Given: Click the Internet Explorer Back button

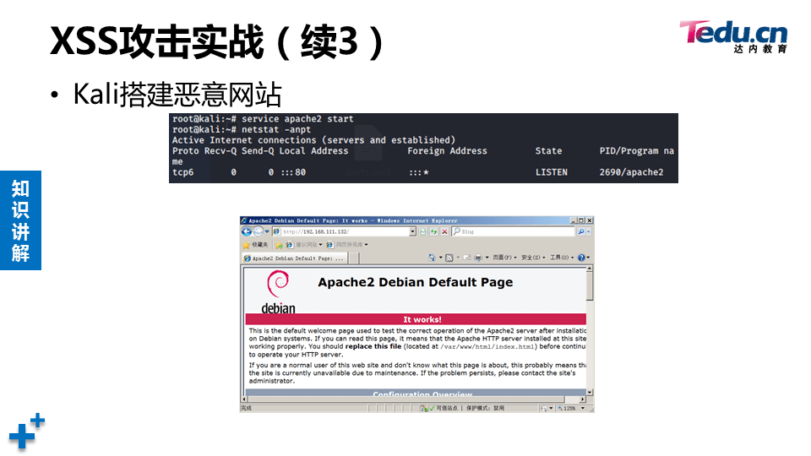Looking at the screenshot, I should click(247, 231).
